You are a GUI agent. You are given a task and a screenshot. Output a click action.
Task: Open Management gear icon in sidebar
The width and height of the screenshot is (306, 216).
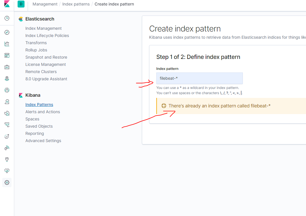click(x=7, y=183)
